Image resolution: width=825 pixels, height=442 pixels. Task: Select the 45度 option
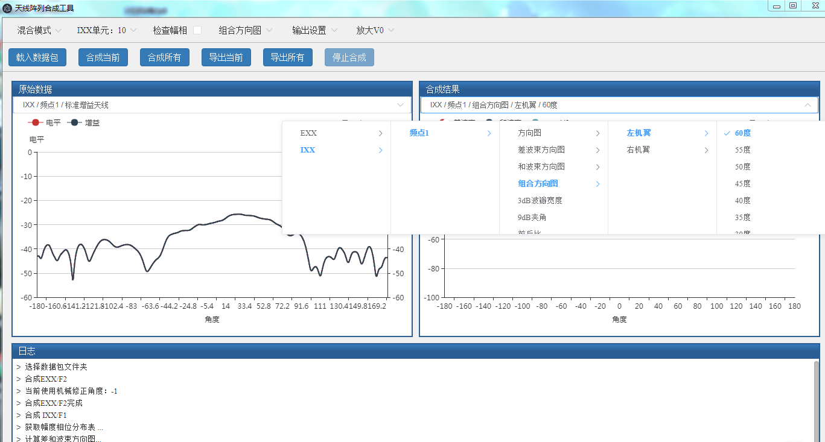[771, 184]
